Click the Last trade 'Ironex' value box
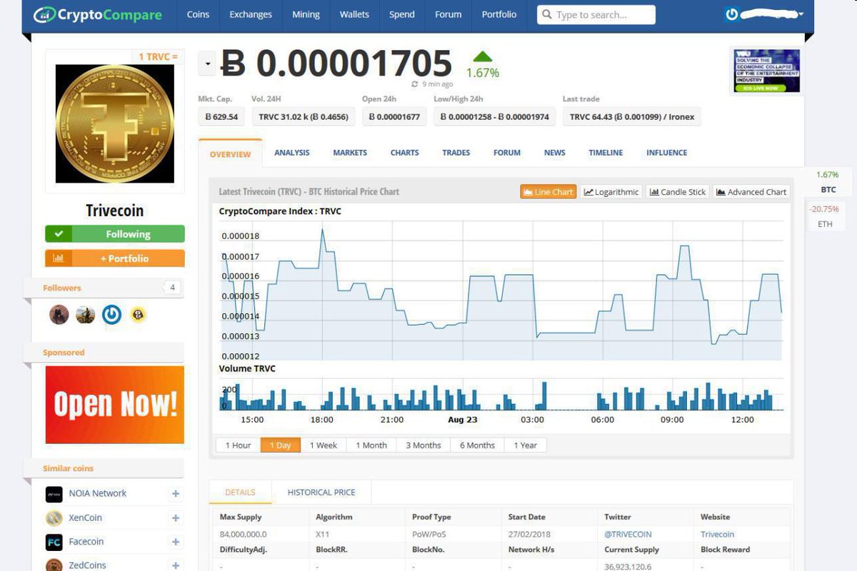The height and width of the screenshot is (571, 857). (631, 117)
